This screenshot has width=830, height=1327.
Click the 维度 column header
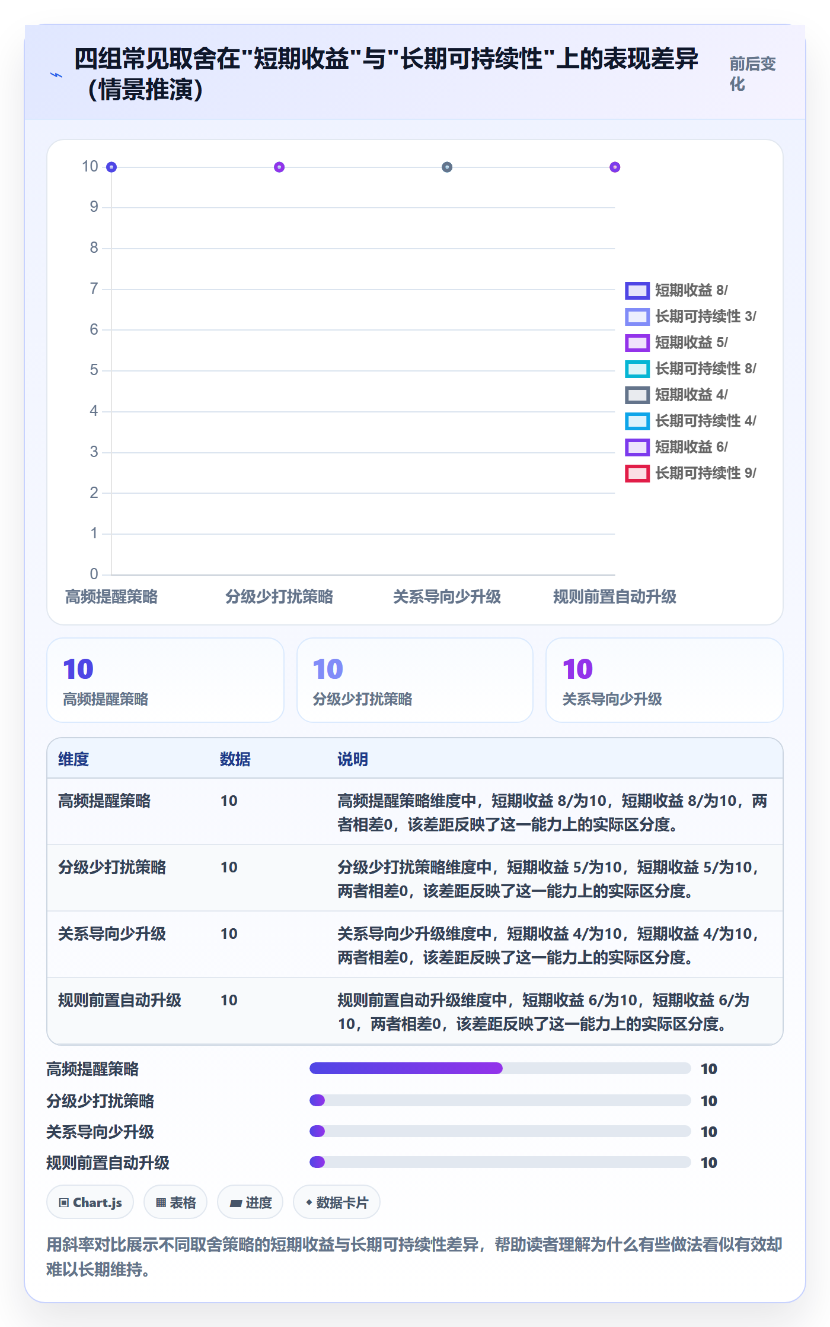pyautogui.click(x=74, y=759)
